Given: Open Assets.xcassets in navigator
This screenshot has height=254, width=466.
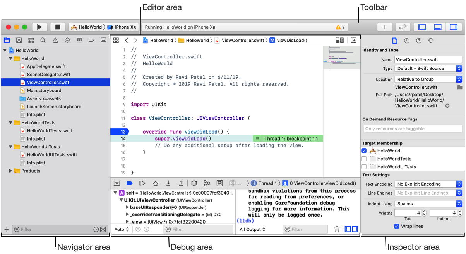Looking at the screenshot, I should point(44,98).
